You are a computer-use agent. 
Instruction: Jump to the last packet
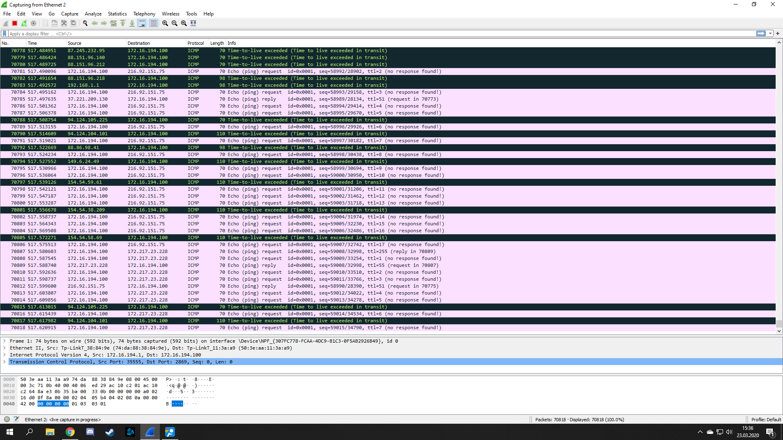[132, 23]
